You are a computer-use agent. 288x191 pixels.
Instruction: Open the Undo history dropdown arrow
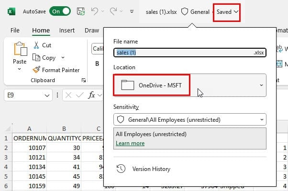[103, 11]
